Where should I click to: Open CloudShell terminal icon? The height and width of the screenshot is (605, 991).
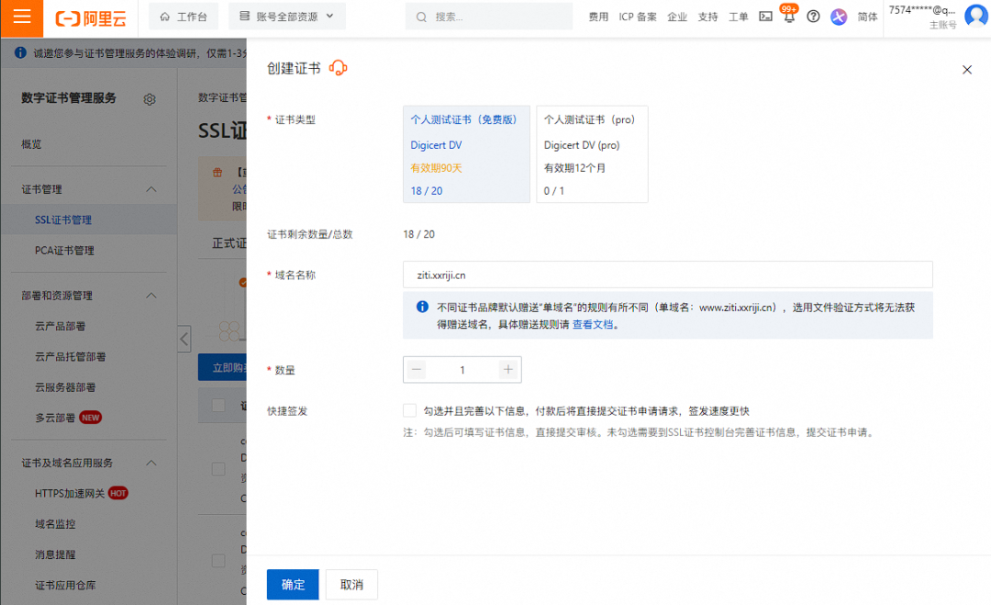pyautogui.click(x=765, y=17)
